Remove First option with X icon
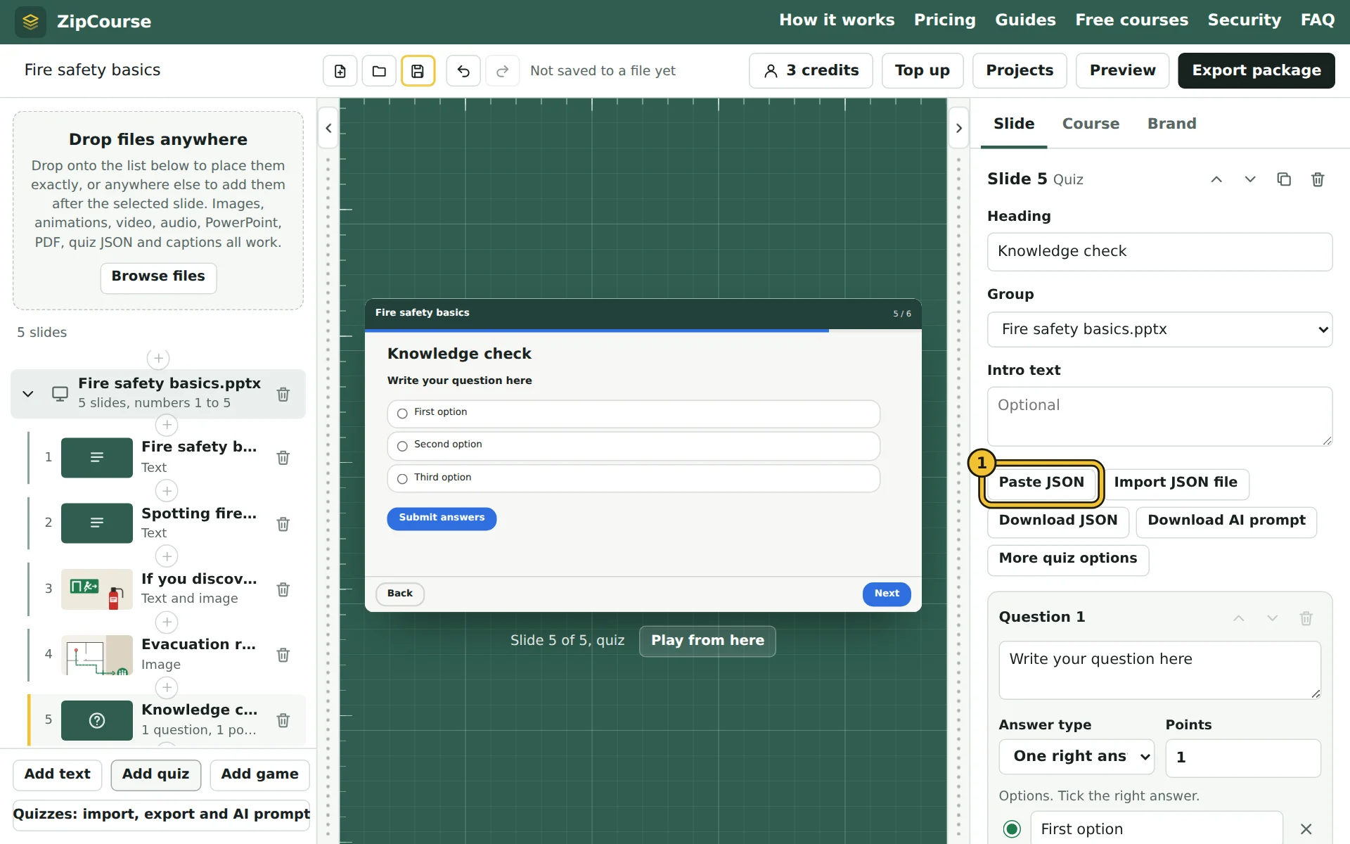This screenshot has height=844, width=1350. [1306, 829]
